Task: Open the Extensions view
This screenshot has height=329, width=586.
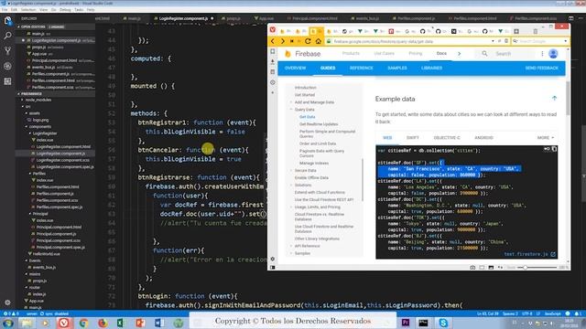Action: [7, 81]
